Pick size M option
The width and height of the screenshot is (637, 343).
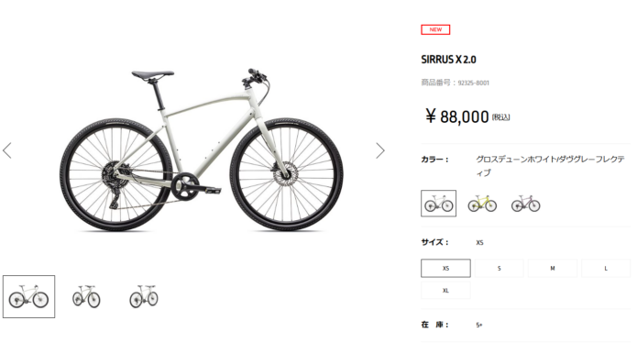point(553,268)
